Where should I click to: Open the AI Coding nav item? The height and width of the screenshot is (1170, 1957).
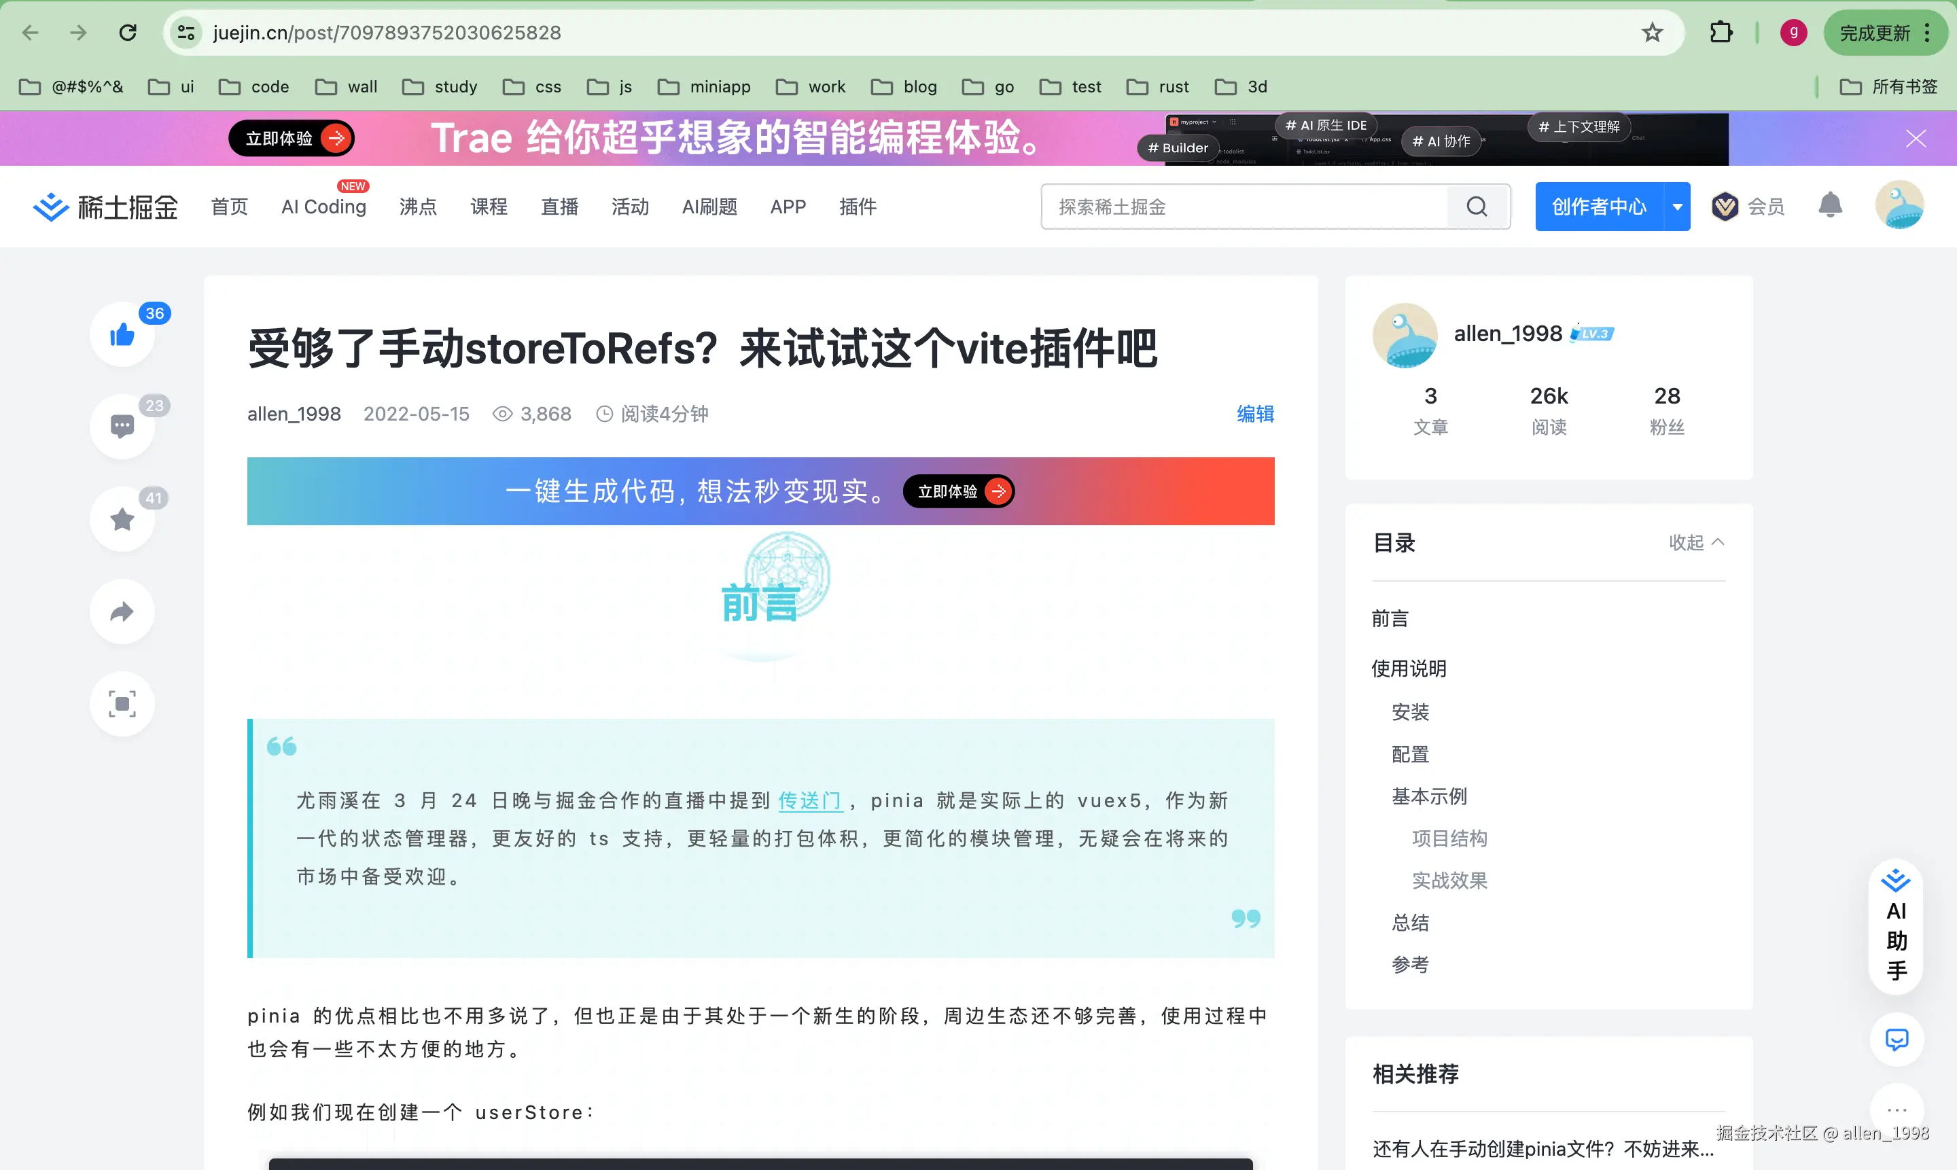click(x=323, y=207)
